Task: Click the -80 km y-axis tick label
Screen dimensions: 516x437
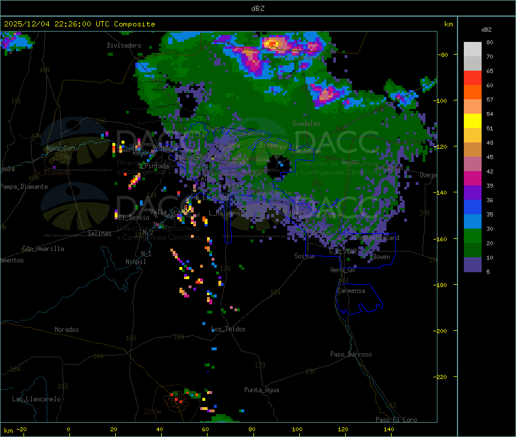Action: [443, 55]
